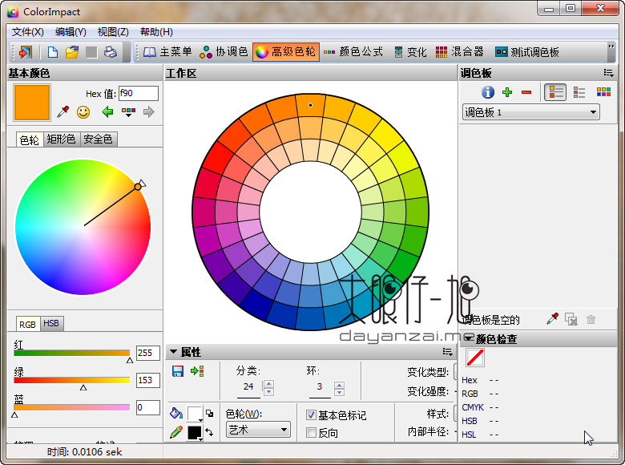The width and height of the screenshot is (625, 465).
Task: Open the 颜色公式 view
Action: click(353, 52)
